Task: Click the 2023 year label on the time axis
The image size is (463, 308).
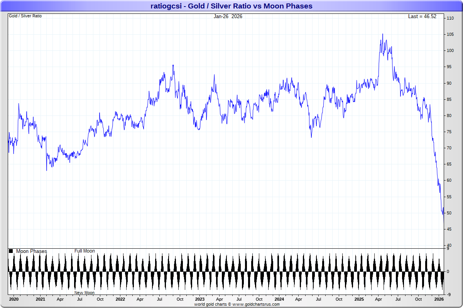Action: [x=199, y=299]
